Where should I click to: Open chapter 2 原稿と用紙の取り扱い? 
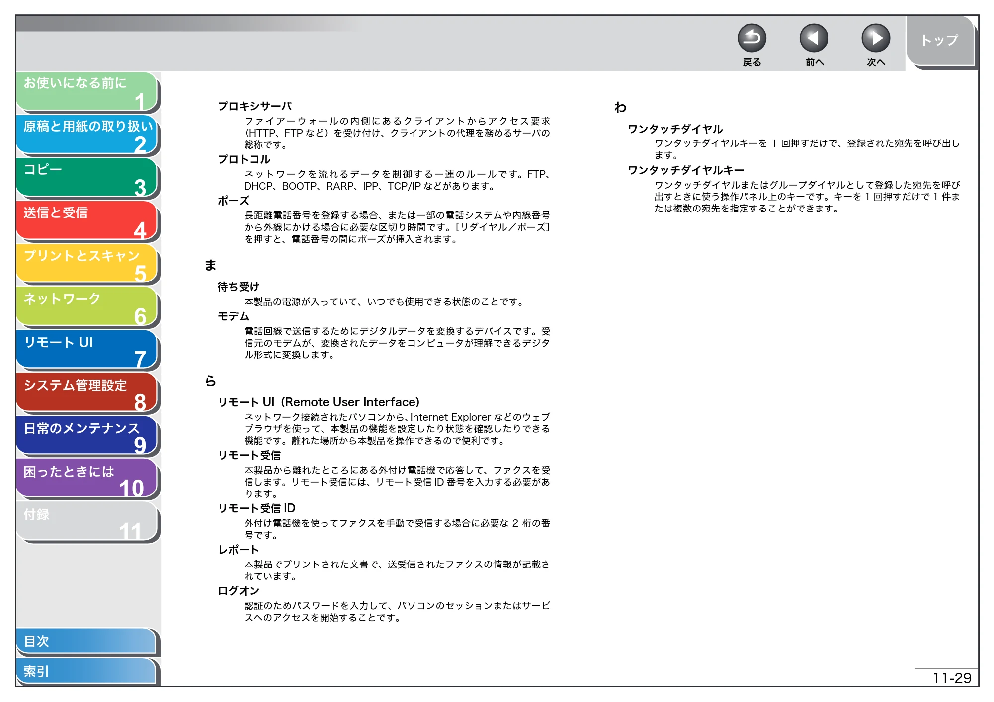[x=87, y=135]
